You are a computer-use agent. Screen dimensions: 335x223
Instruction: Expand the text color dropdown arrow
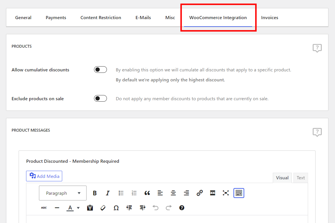click(x=78, y=208)
